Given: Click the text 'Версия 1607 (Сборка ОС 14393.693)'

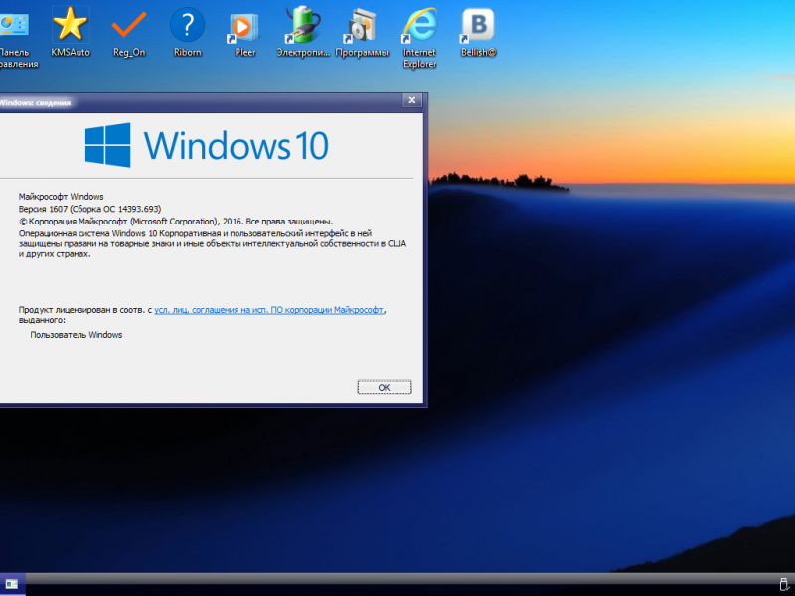Looking at the screenshot, I should (x=89, y=209).
